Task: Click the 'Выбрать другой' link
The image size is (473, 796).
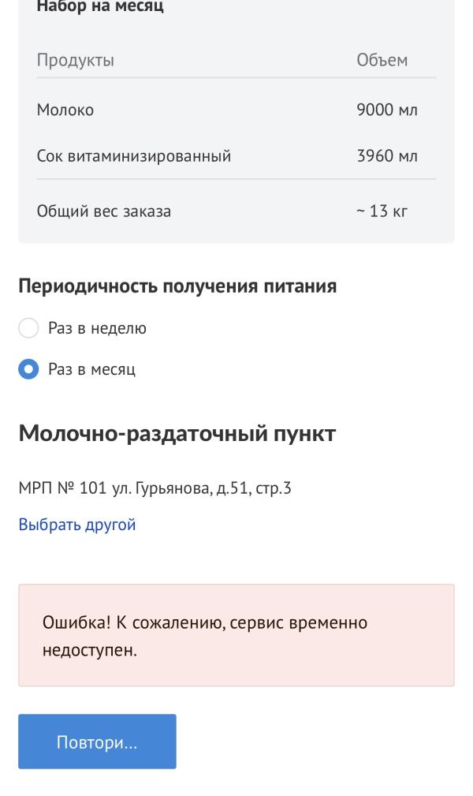Action: coord(77,525)
